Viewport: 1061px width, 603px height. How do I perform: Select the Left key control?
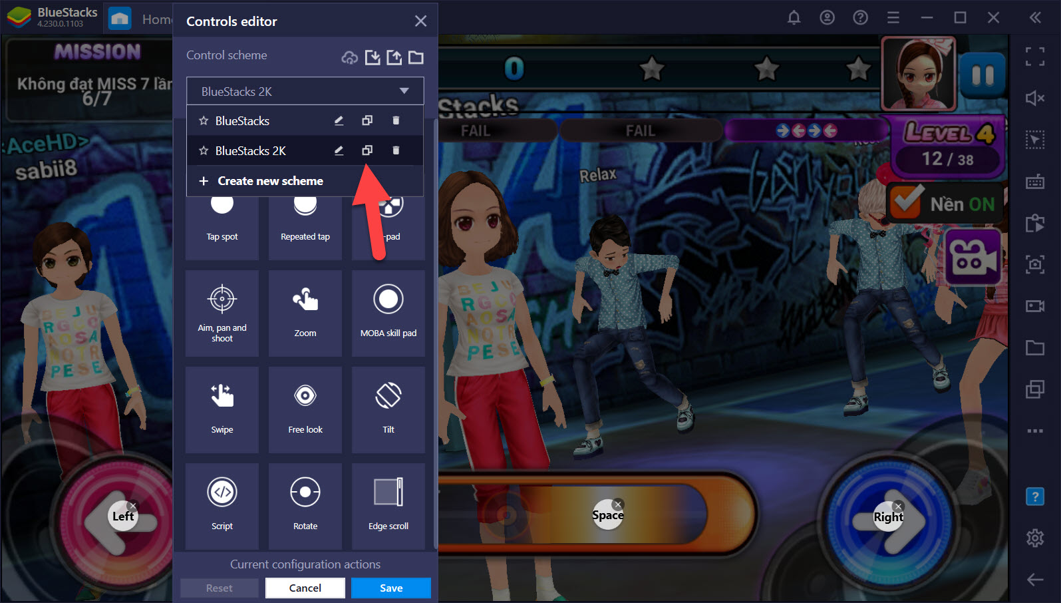(123, 516)
